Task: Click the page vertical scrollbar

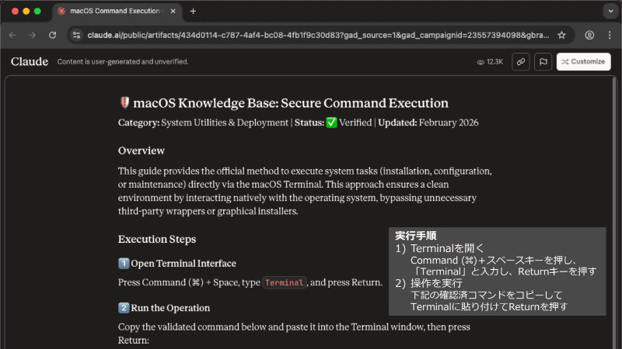Action: tap(614, 212)
